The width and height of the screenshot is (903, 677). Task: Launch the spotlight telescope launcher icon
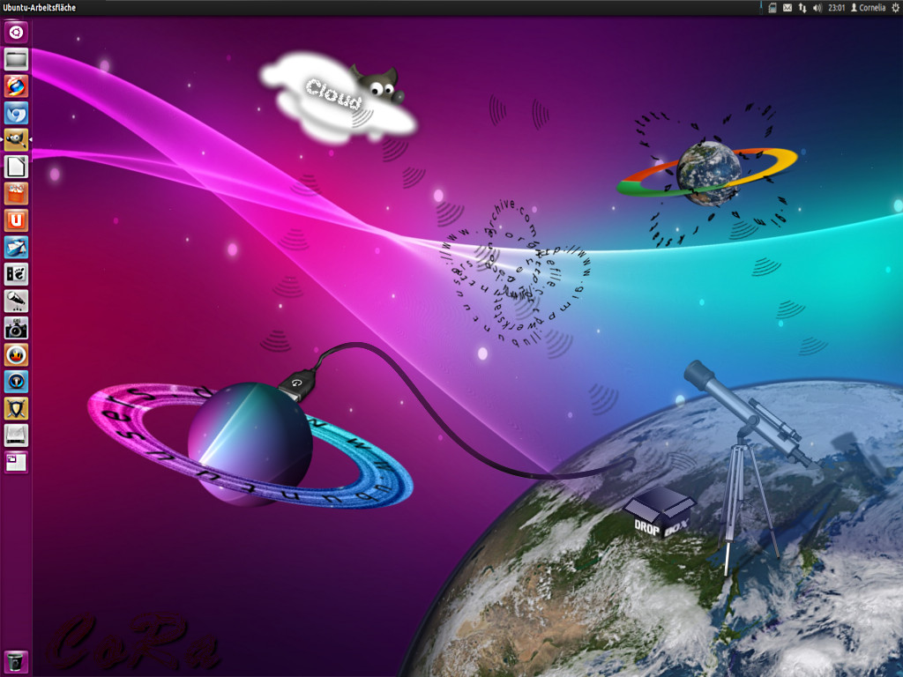(x=16, y=301)
